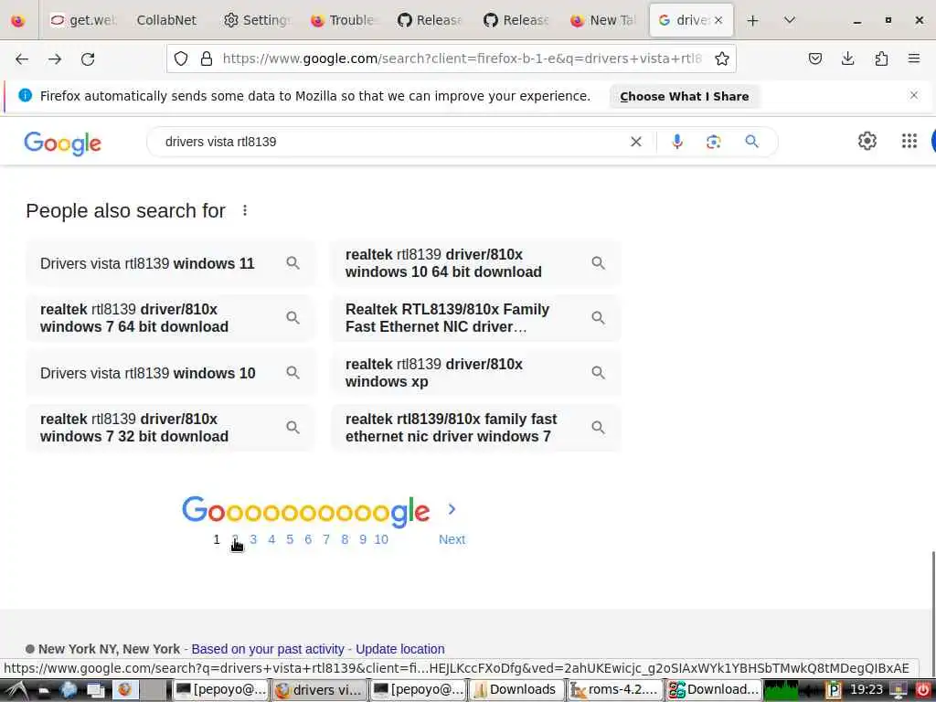Close the current drivers search tab

point(718,20)
